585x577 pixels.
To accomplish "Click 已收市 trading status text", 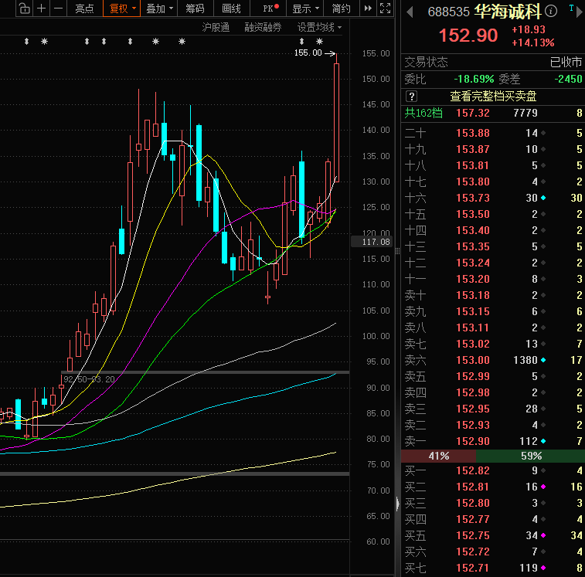I will [x=566, y=62].
